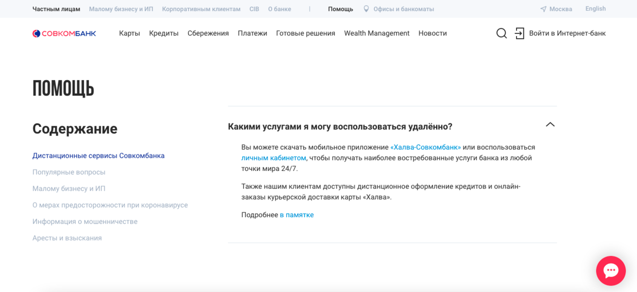The height and width of the screenshot is (292, 637).
Task: Follow the личным кабинетом link
Action: (274, 158)
